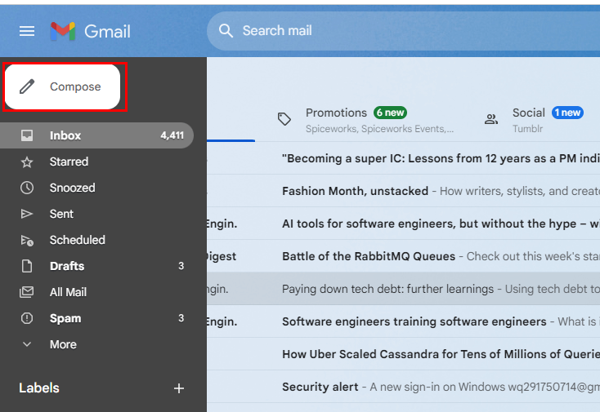Click the Spam warning icon
Image resolution: width=600 pixels, height=412 pixels.
tap(27, 318)
